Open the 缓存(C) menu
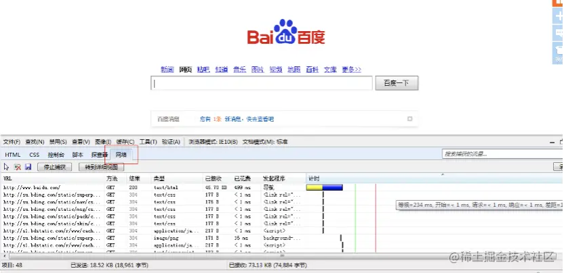Image resolution: width=564 pixels, height=273 pixels. 125,142
